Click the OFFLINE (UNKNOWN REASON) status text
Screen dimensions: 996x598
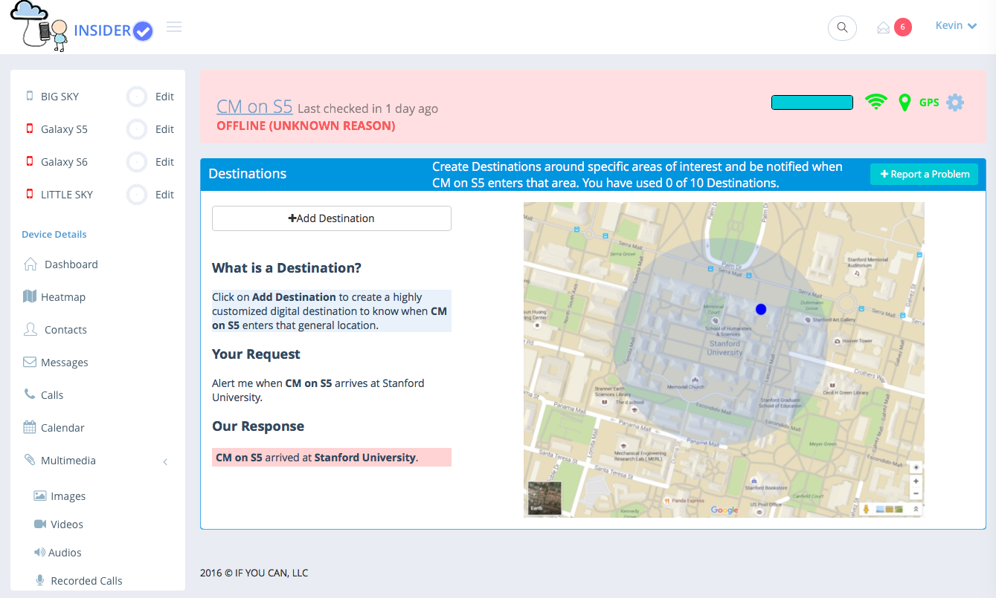306,126
